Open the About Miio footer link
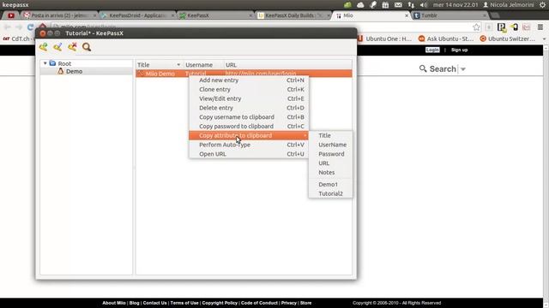 [114, 303]
